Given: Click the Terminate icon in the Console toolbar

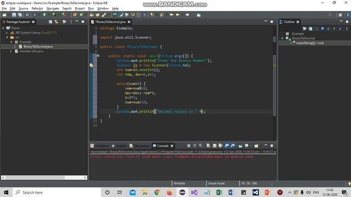Looking at the screenshot, I should (x=189, y=146).
